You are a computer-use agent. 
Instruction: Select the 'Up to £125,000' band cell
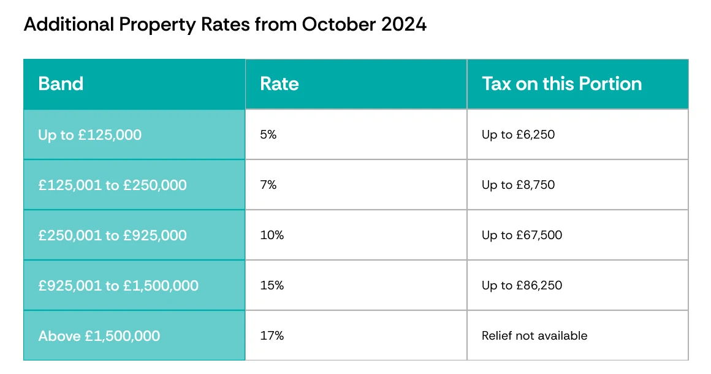pyautogui.click(x=134, y=135)
